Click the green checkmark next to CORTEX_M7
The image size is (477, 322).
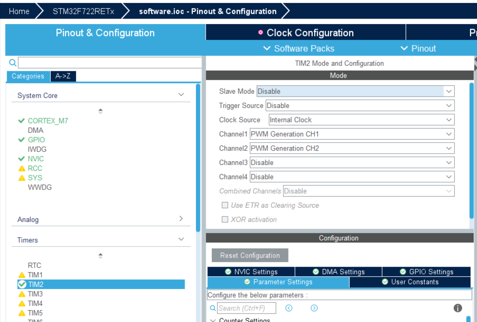click(21, 121)
